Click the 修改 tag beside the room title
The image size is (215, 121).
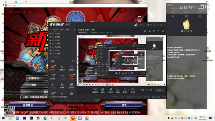click(x=93, y=30)
